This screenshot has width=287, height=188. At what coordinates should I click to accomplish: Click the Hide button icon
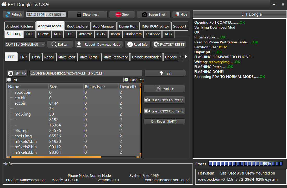click(x=177, y=15)
